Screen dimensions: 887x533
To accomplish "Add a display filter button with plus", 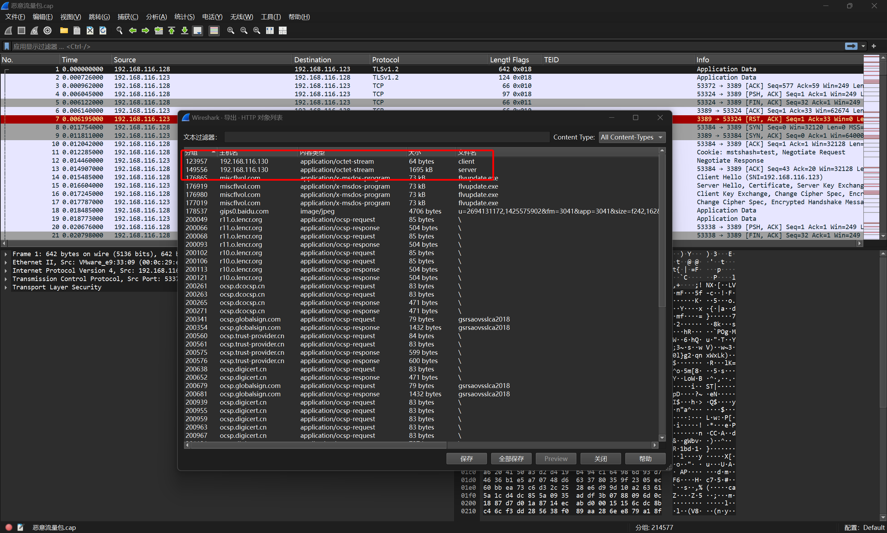I will (x=874, y=46).
